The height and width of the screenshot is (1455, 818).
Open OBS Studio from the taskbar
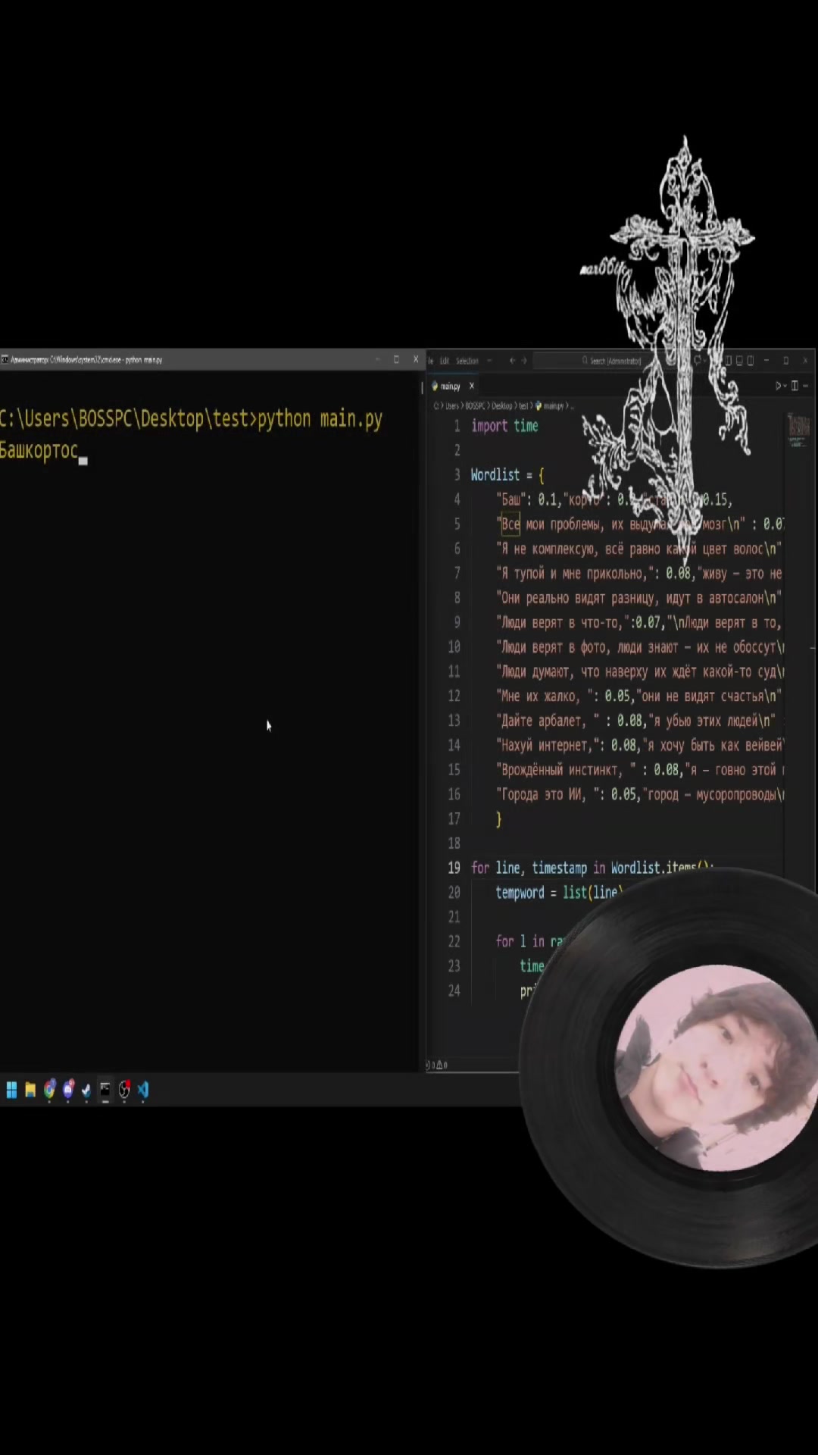click(124, 1090)
